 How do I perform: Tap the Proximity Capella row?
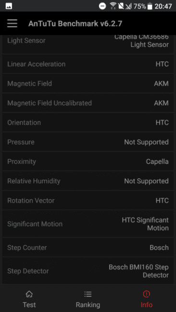pyautogui.click(x=88, y=162)
